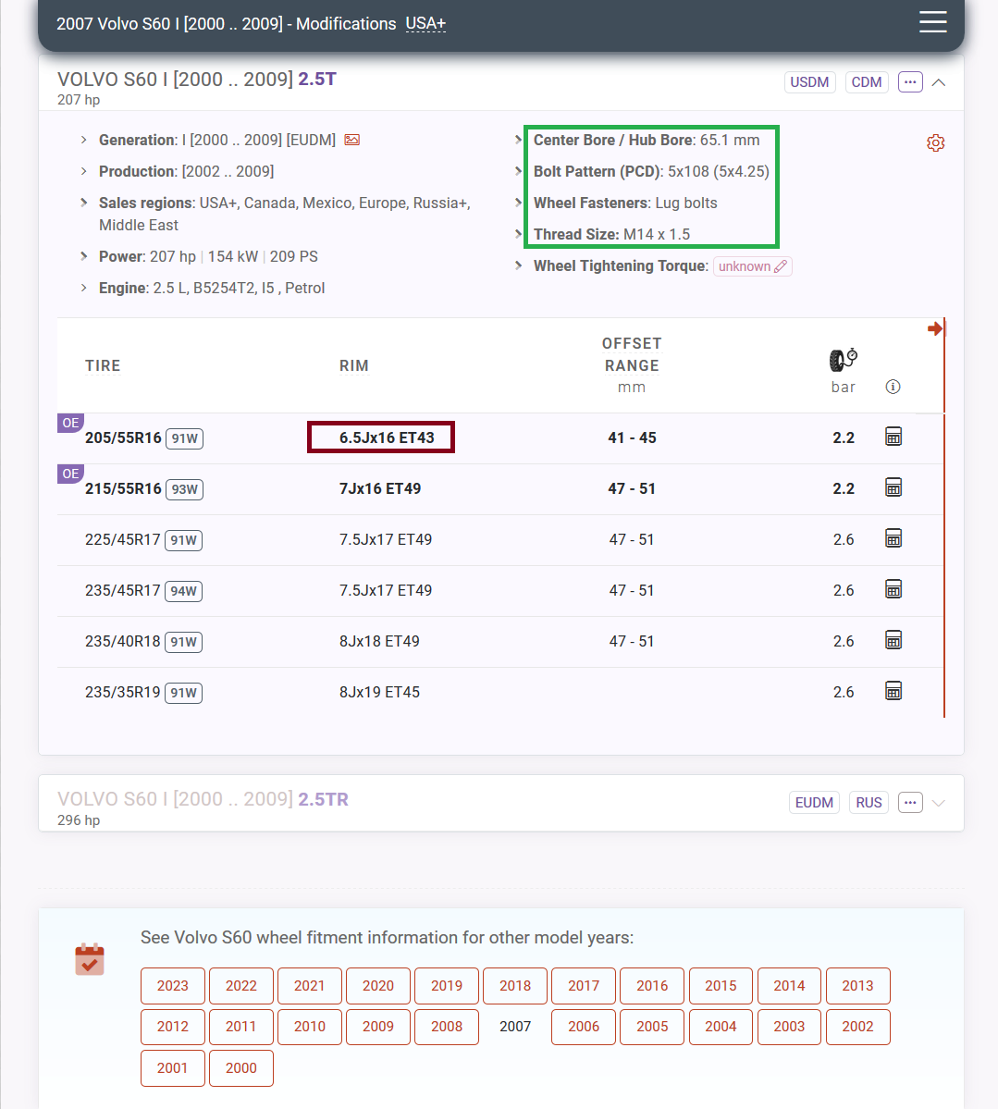Click the USDM market tag
The height and width of the screenshot is (1109, 998).
coord(809,82)
